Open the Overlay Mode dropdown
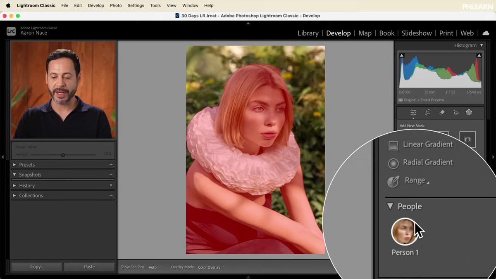The image size is (496, 279). point(210,267)
